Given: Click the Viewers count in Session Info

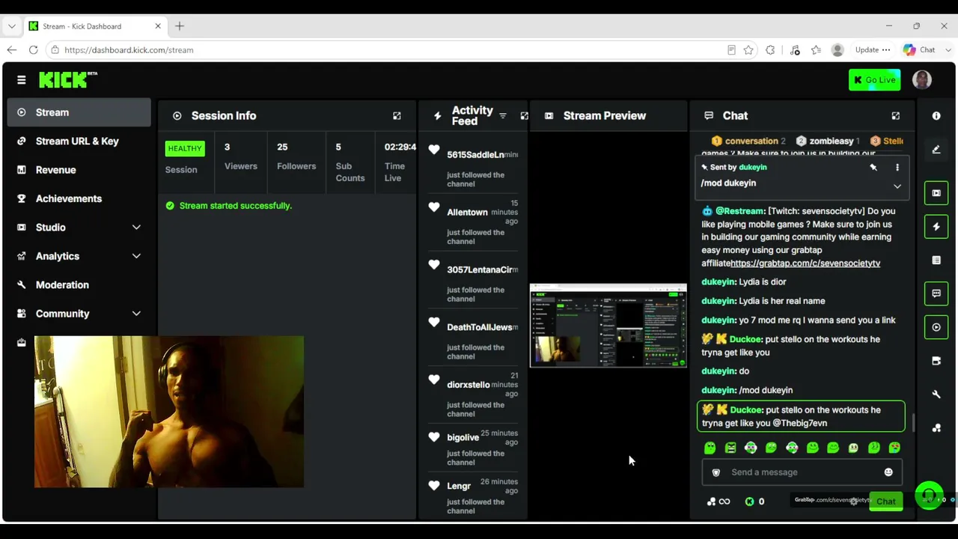Looking at the screenshot, I should 240,156.
